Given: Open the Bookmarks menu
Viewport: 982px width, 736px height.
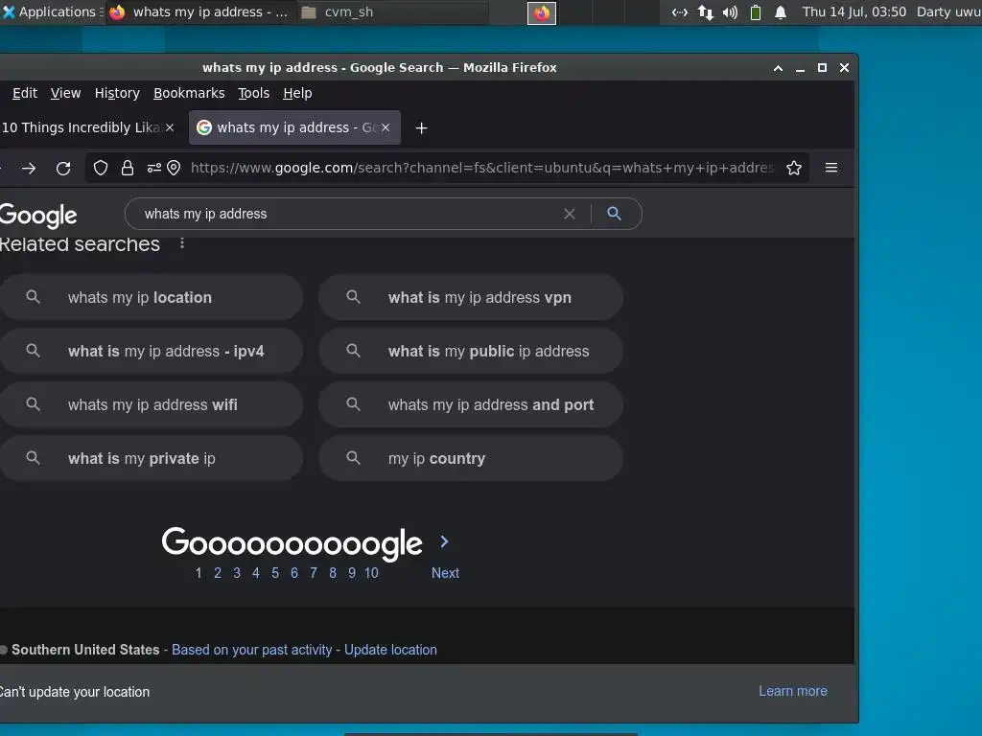Looking at the screenshot, I should coord(189,93).
